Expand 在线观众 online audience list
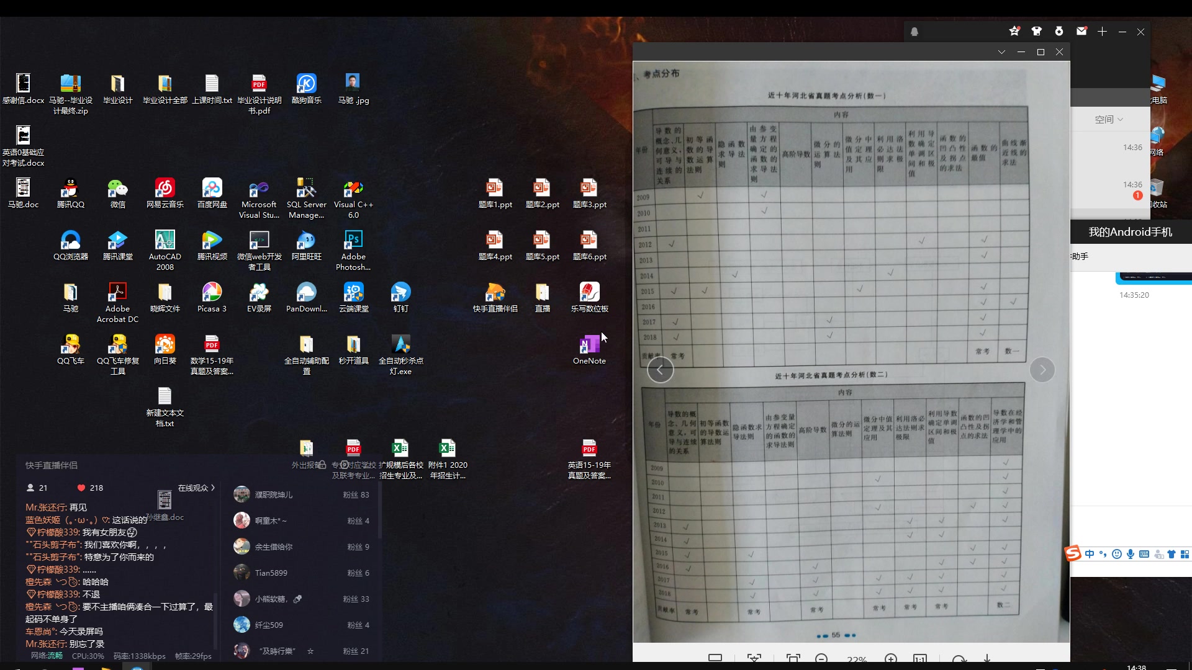The width and height of the screenshot is (1192, 670). (196, 488)
